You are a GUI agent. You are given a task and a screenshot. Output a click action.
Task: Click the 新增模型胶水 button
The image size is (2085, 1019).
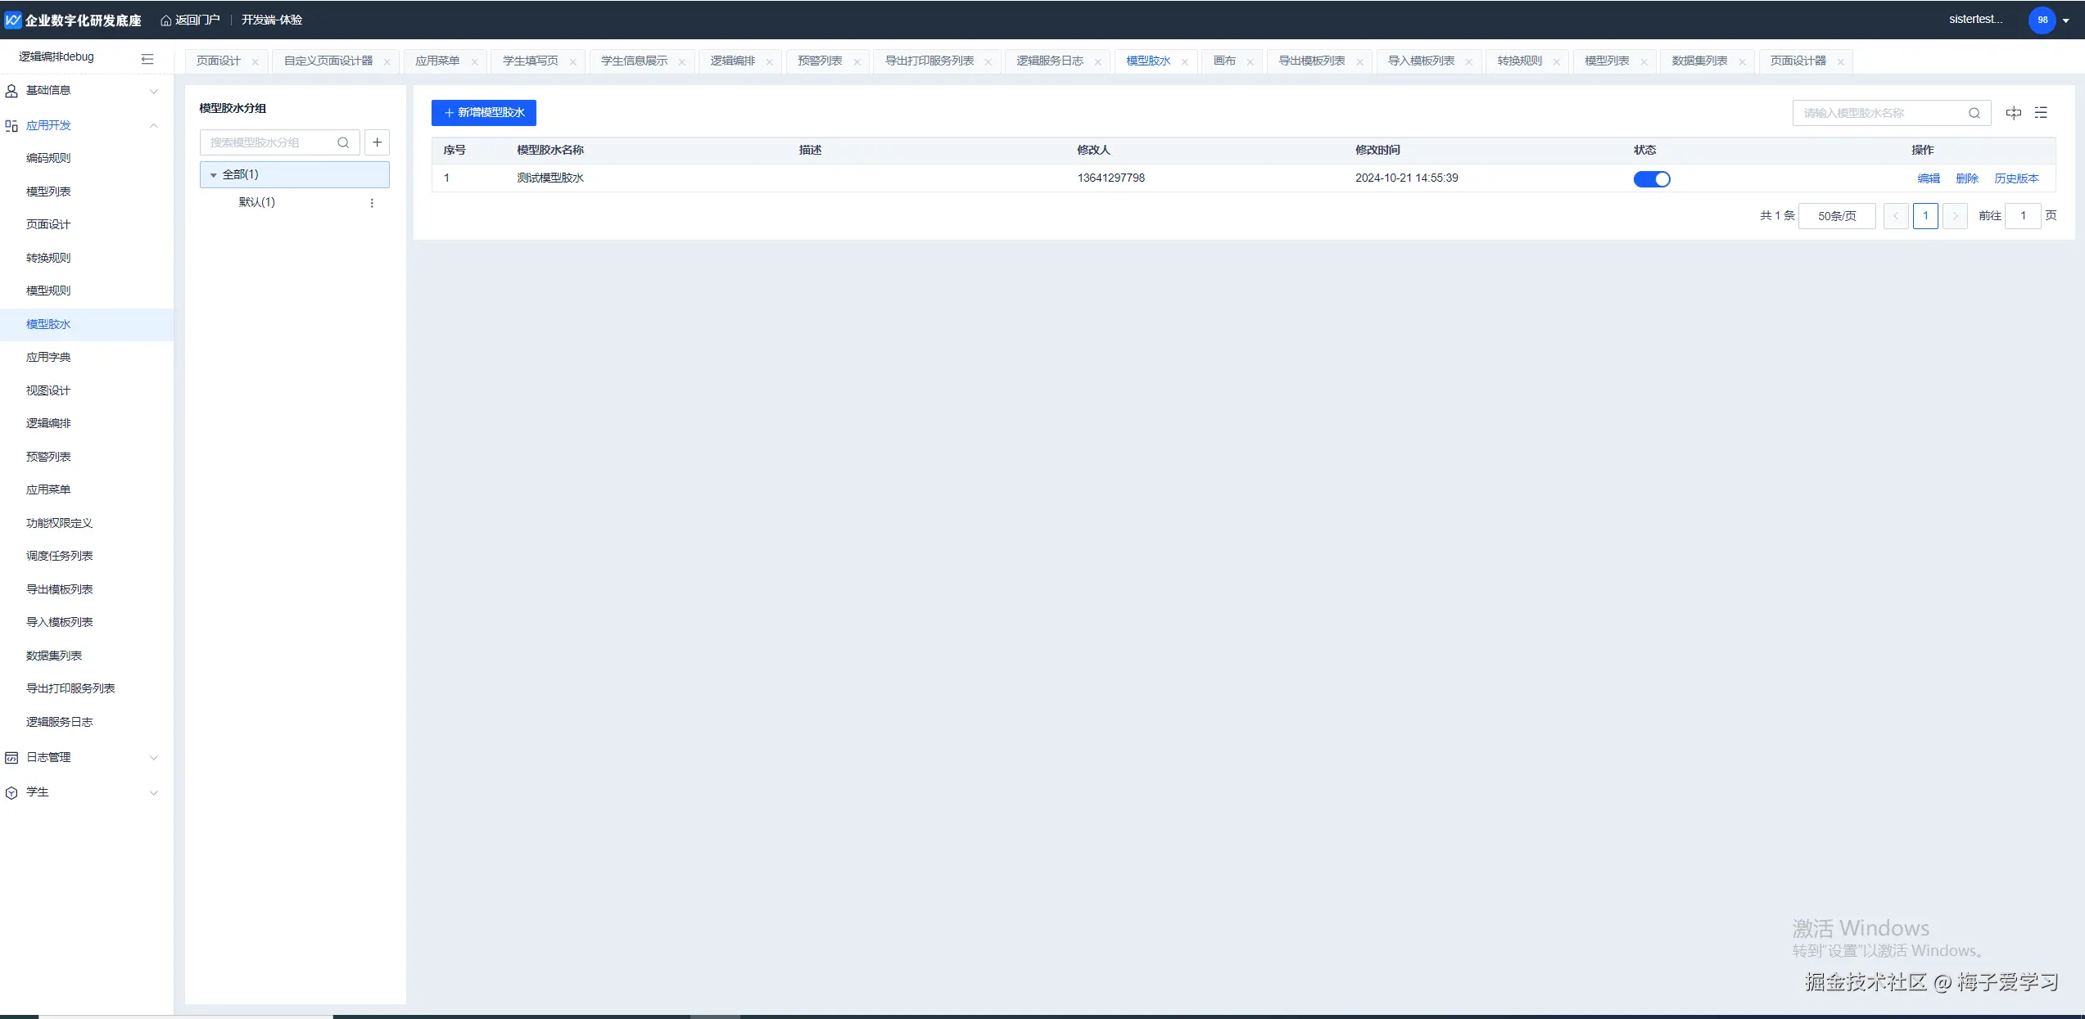[x=483, y=113]
